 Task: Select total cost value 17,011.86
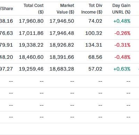pyautogui.click(x=31, y=33)
